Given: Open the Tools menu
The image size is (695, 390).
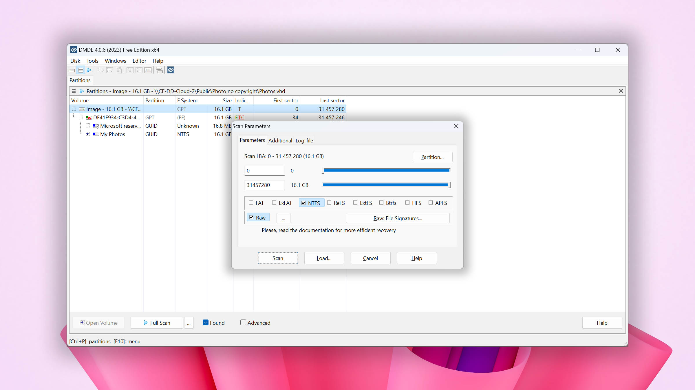Looking at the screenshot, I should [92, 61].
